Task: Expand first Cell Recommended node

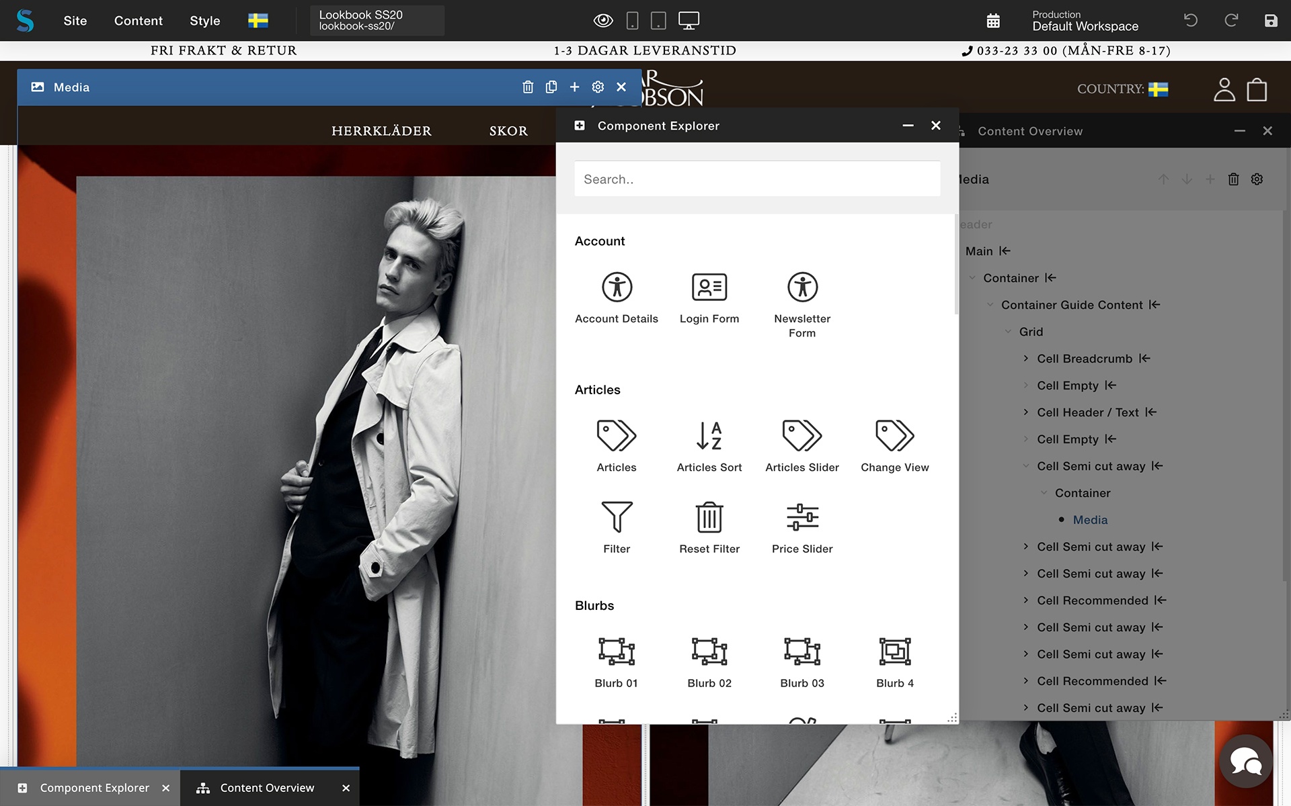Action: pos(1026,600)
